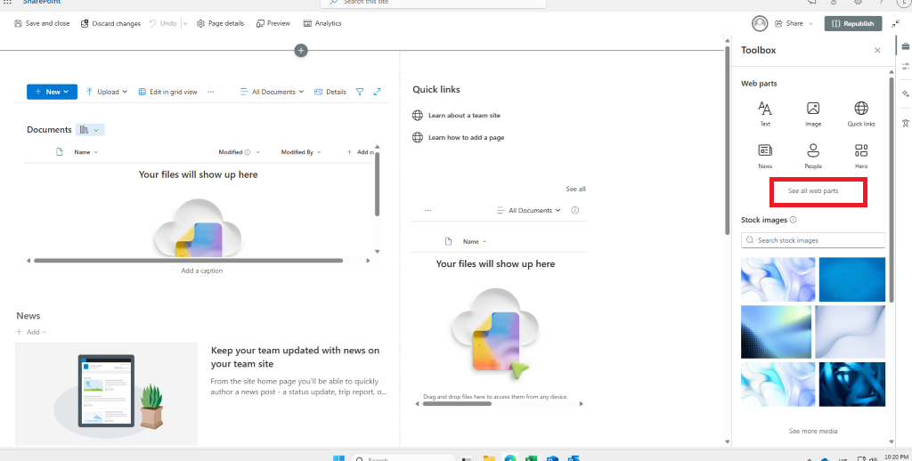Close the Toolbox panel

(x=877, y=51)
